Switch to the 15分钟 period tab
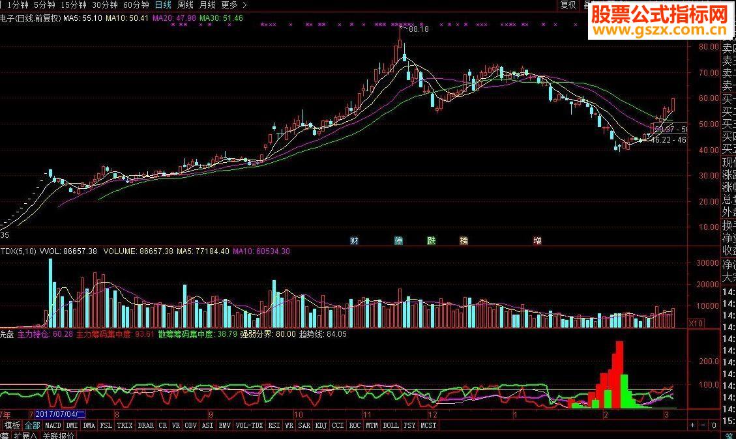 [74, 5]
